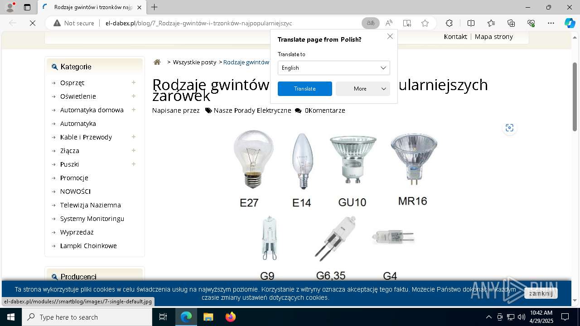Open the Translate to language dropdown
The width and height of the screenshot is (580, 326).
[334, 68]
